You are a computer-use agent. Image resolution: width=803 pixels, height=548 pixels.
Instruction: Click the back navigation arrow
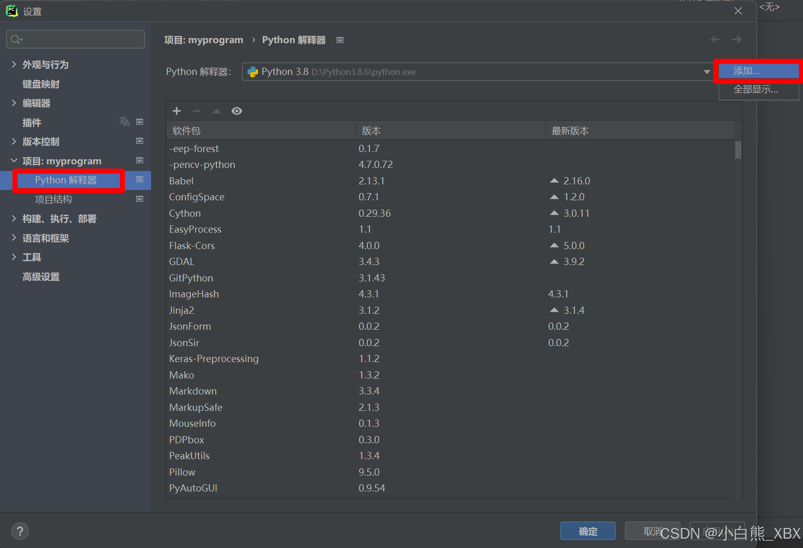tap(716, 40)
